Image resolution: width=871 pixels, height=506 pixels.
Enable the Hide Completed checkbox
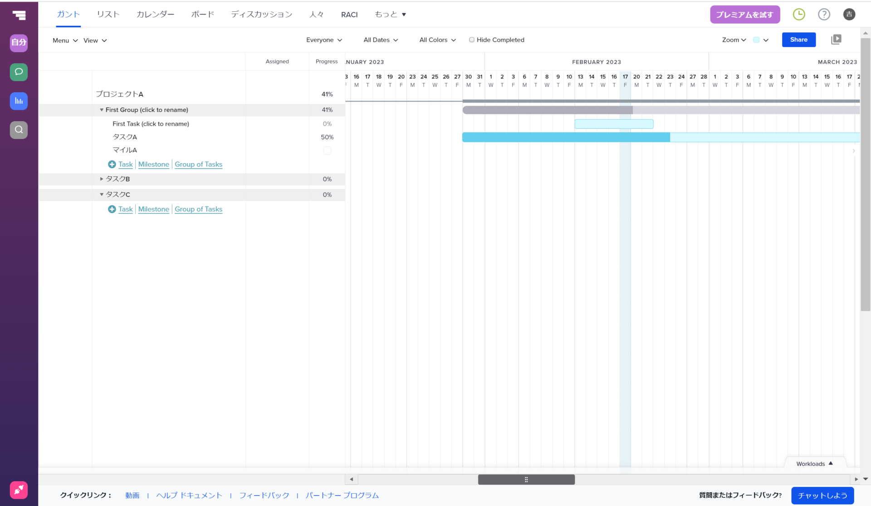[472, 40]
